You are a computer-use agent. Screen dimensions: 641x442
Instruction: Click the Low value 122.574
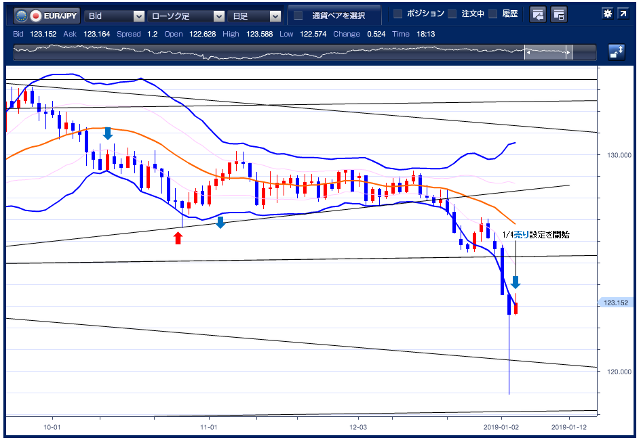click(313, 35)
